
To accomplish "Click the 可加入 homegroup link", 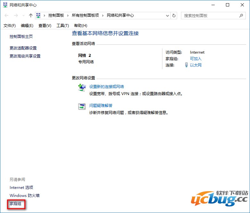I will pos(195,59).
